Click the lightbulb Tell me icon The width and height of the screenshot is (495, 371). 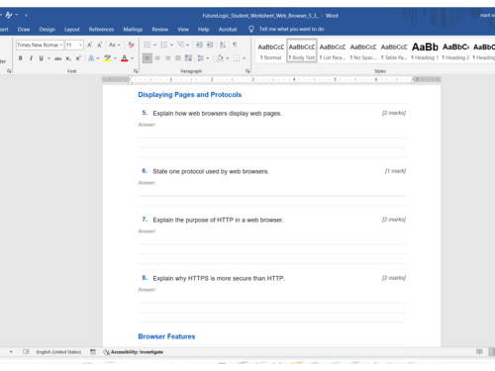pyautogui.click(x=251, y=29)
